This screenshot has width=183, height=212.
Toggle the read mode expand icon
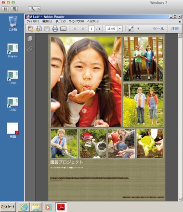tap(131, 29)
